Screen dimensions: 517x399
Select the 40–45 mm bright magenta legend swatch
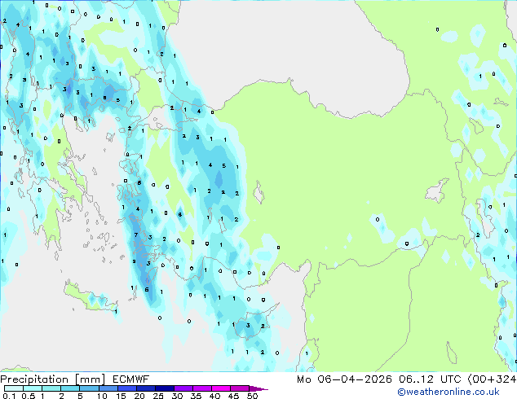(221, 388)
